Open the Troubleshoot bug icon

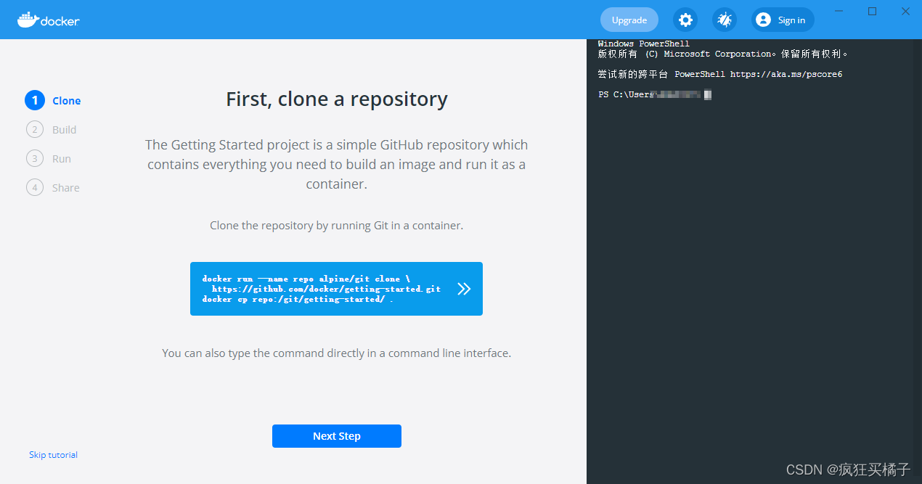(725, 20)
